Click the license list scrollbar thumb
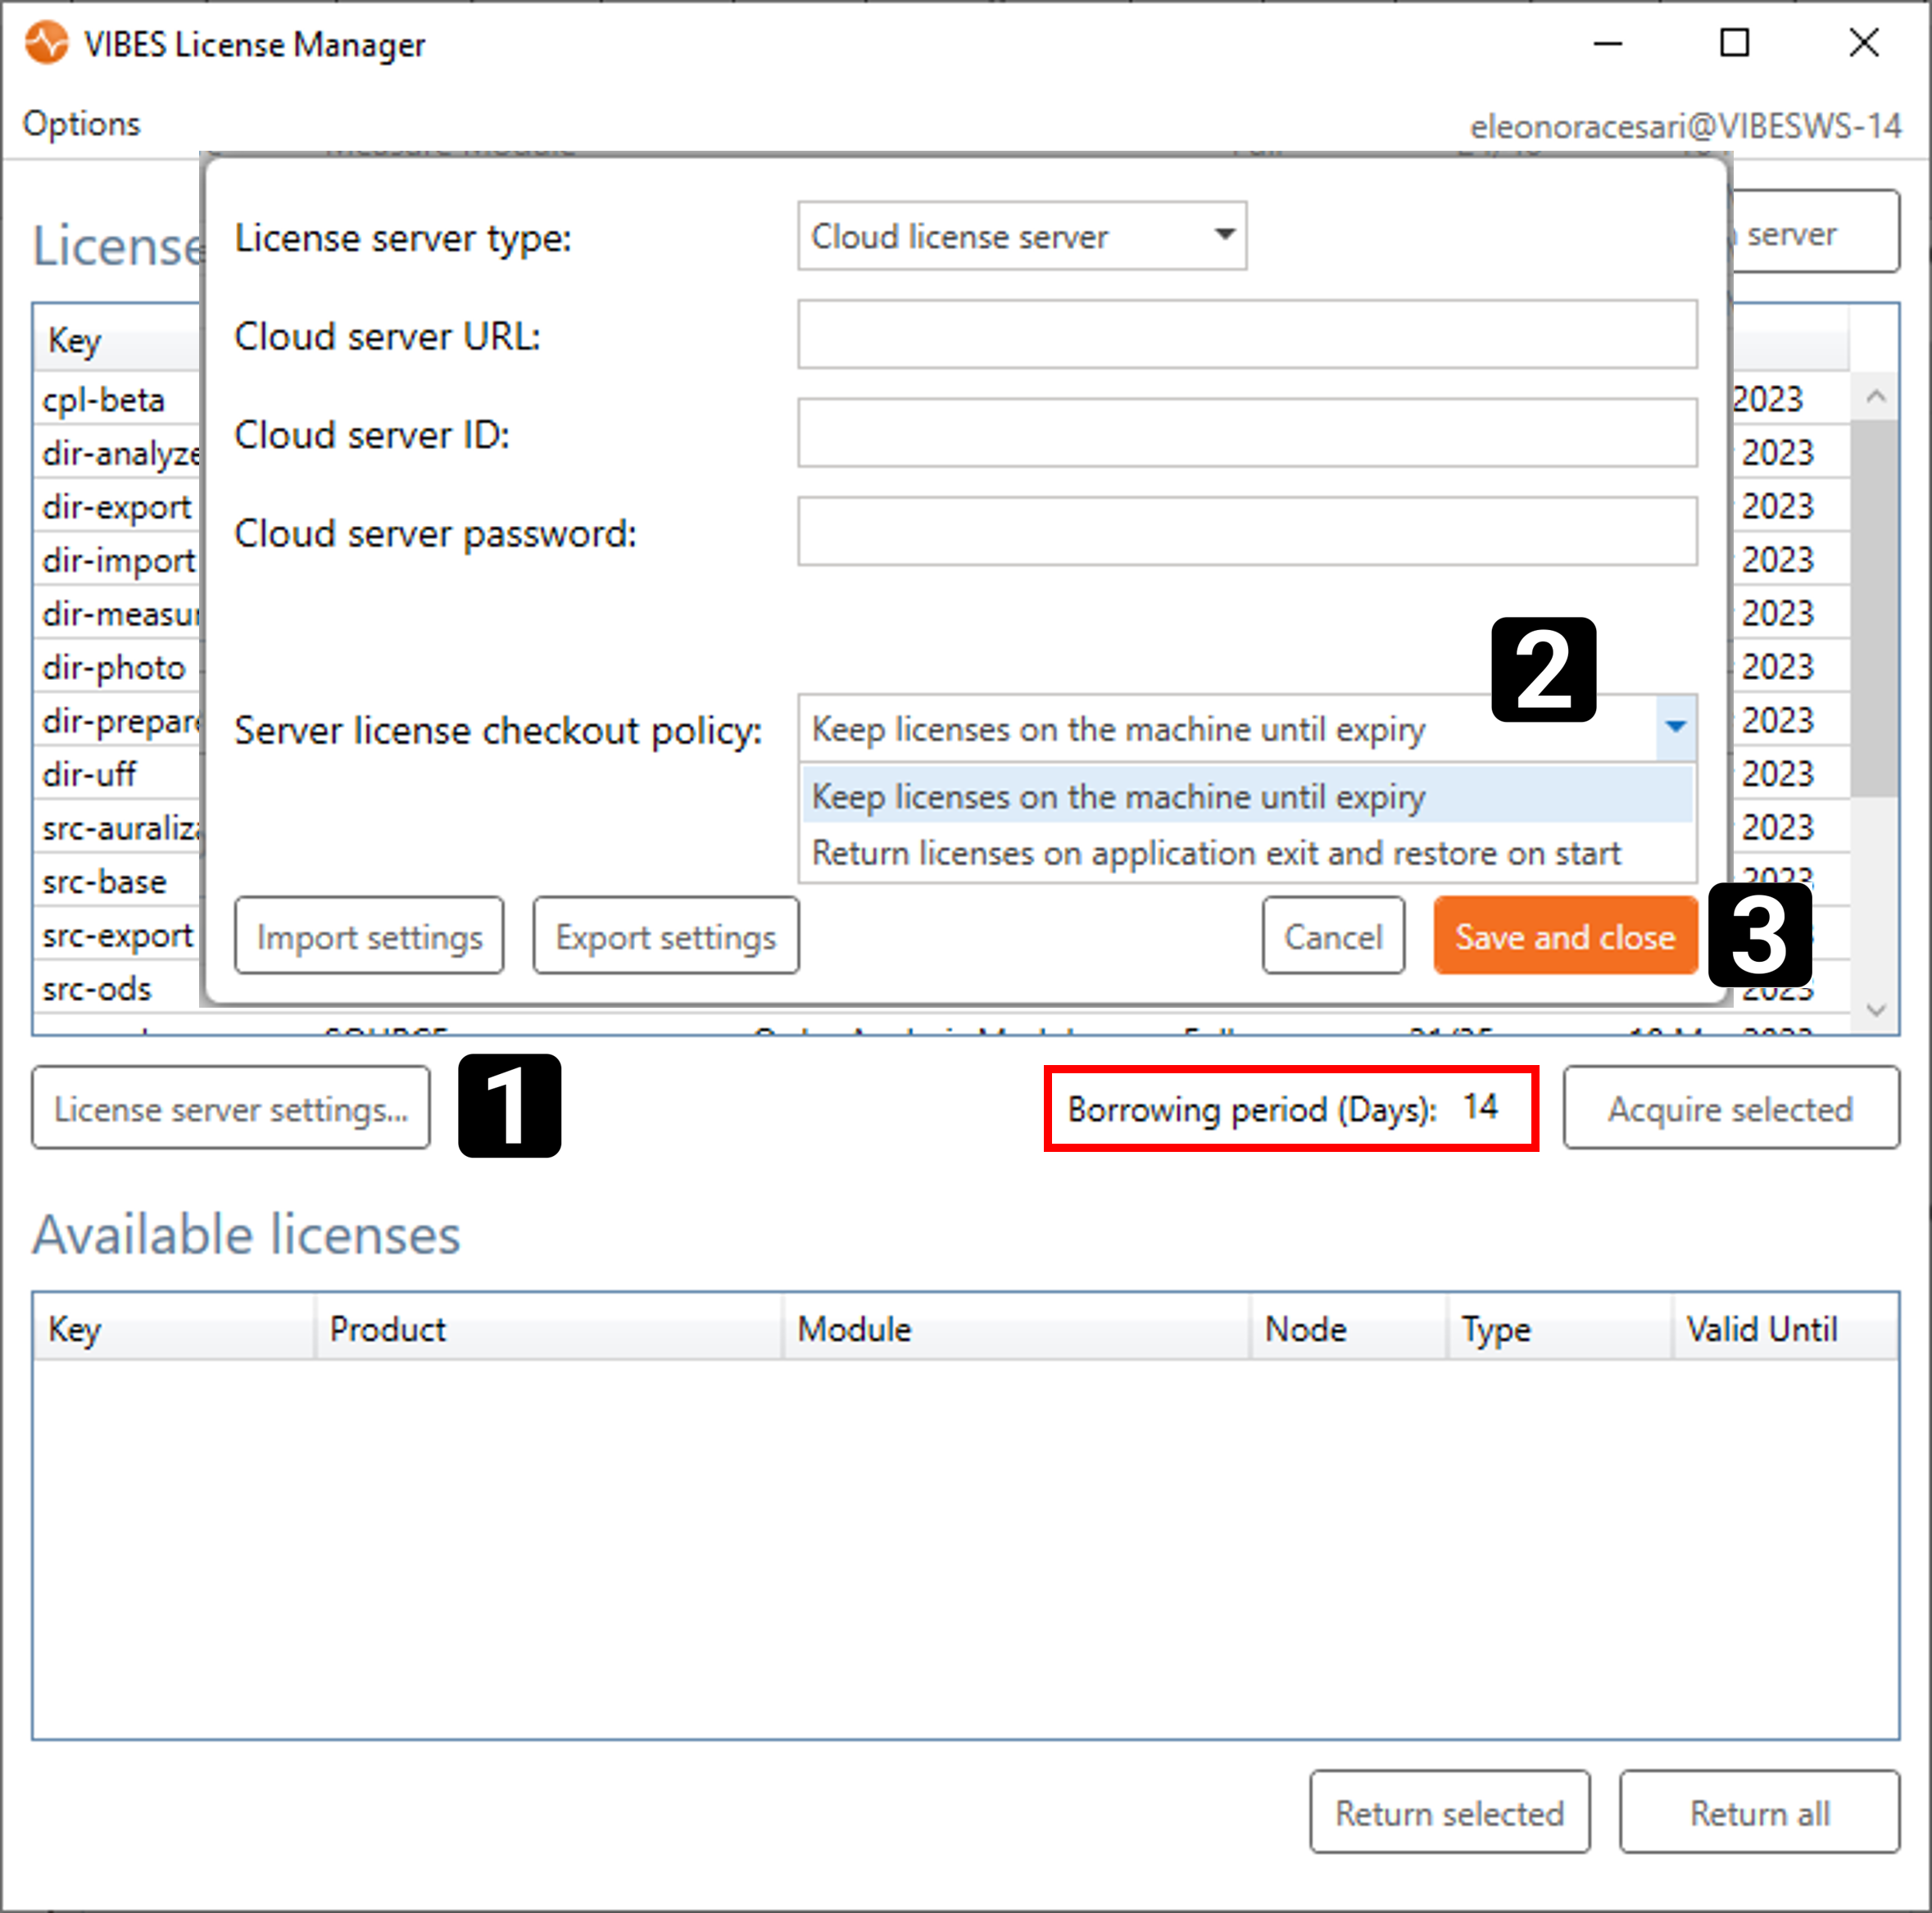 (1875, 608)
